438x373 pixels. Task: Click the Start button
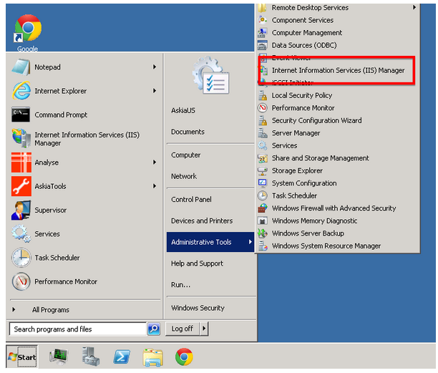coord(22,357)
